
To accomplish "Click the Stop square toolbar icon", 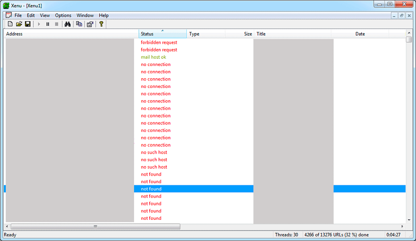I will point(56,24).
